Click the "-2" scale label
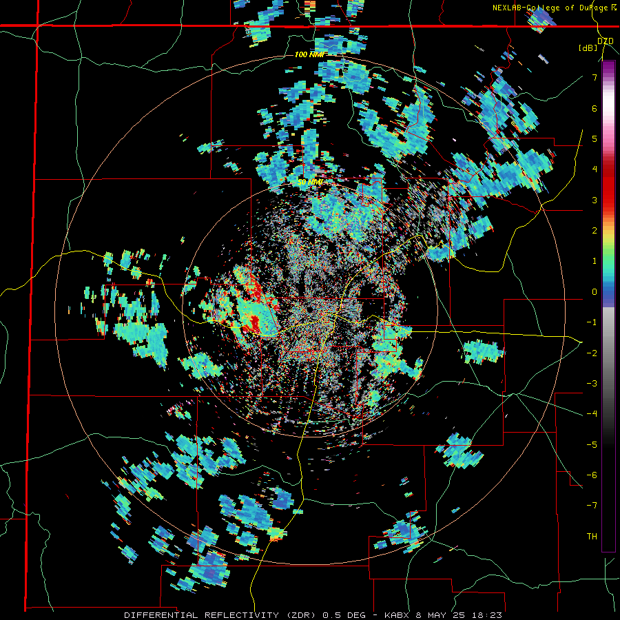Screen dimensions: 620x620 click(592, 353)
